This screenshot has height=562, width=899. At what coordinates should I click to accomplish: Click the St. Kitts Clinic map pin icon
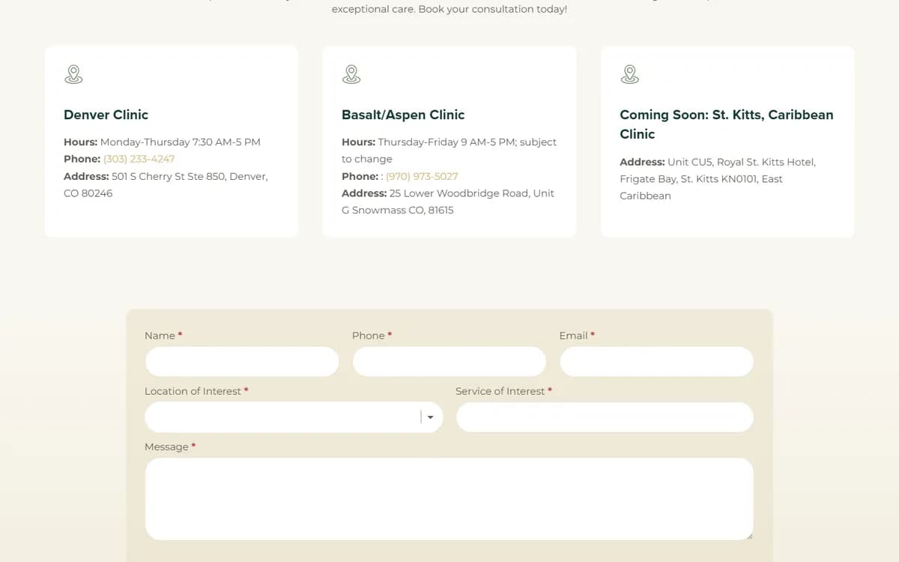coord(630,74)
